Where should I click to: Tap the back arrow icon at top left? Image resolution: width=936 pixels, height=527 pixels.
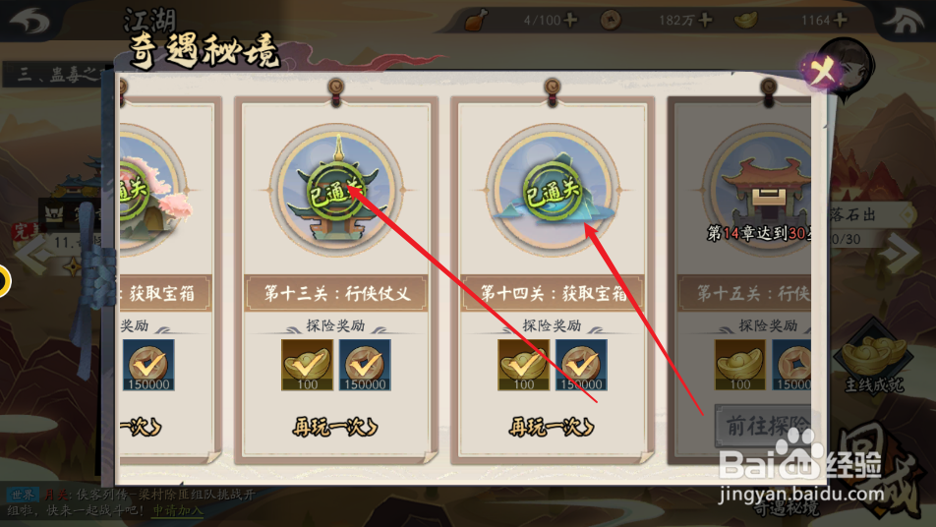pos(29,21)
